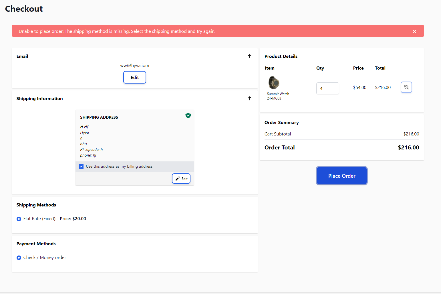This screenshot has width=441, height=294.
Task: Click the Edit button under the email address
Action: point(134,77)
